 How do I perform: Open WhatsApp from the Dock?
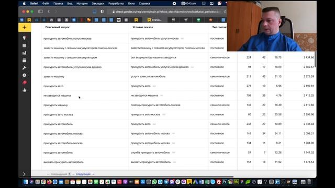[x=154, y=182]
